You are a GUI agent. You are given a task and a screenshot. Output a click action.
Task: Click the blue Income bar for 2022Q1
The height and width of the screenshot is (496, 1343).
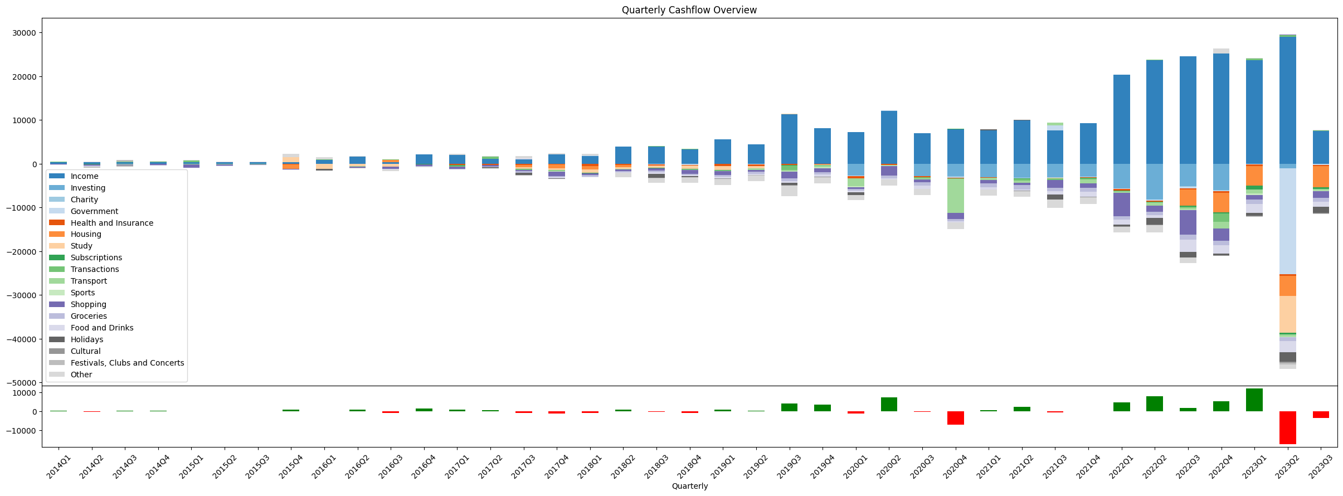1121,119
